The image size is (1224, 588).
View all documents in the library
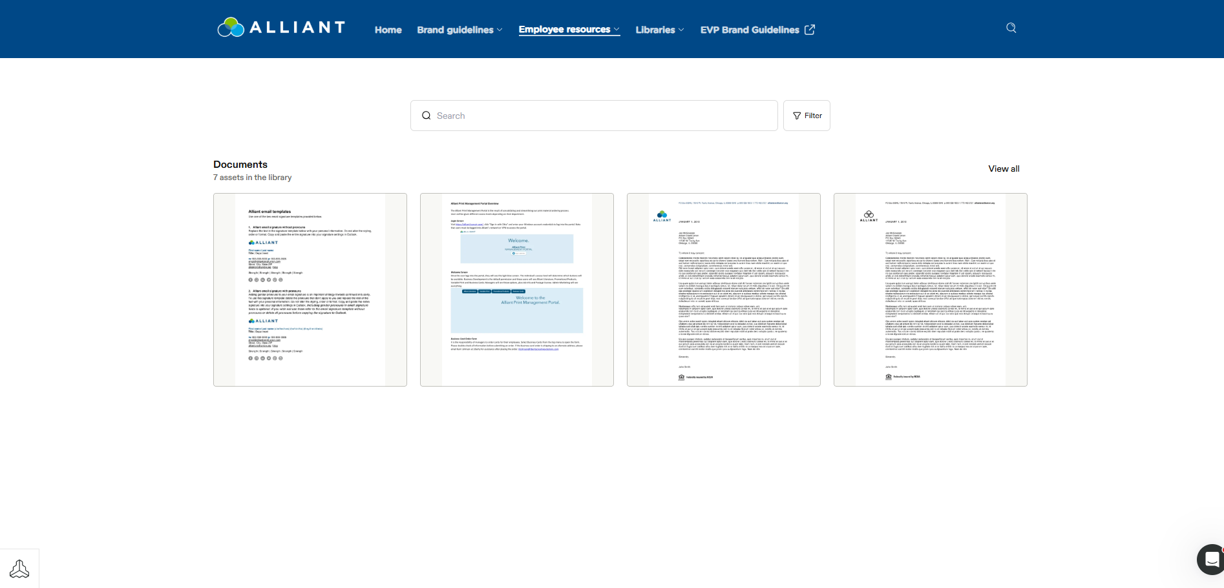tap(1004, 168)
